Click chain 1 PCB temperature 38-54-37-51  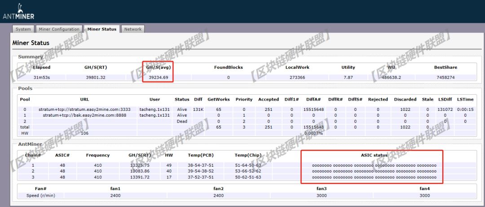click(x=200, y=165)
